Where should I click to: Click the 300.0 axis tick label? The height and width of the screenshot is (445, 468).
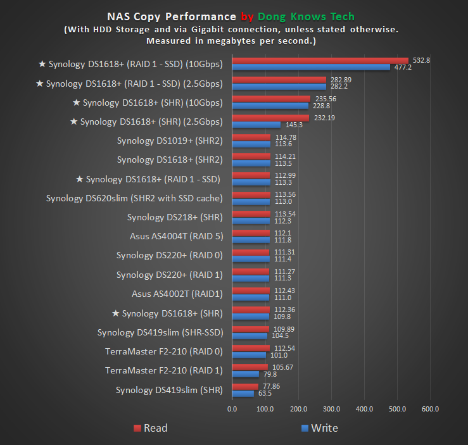331,409
